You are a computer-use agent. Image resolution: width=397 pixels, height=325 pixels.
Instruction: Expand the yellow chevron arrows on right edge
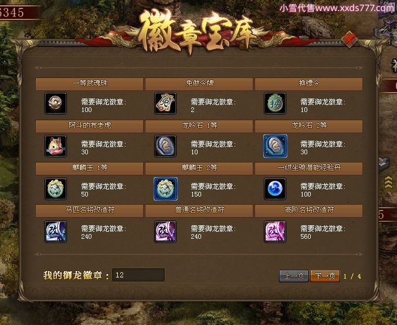click(x=389, y=182)
